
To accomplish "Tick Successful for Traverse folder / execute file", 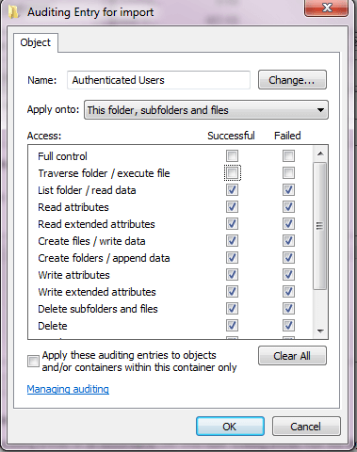I will point(232,172).
